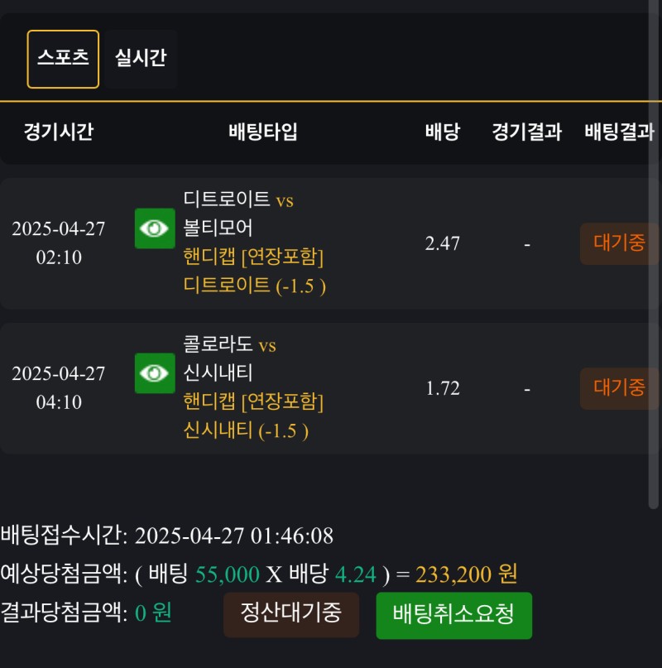Open the 스포츠 tab
Image resolution: width=662 pixels, height=668 pixels.
point(63,59)
